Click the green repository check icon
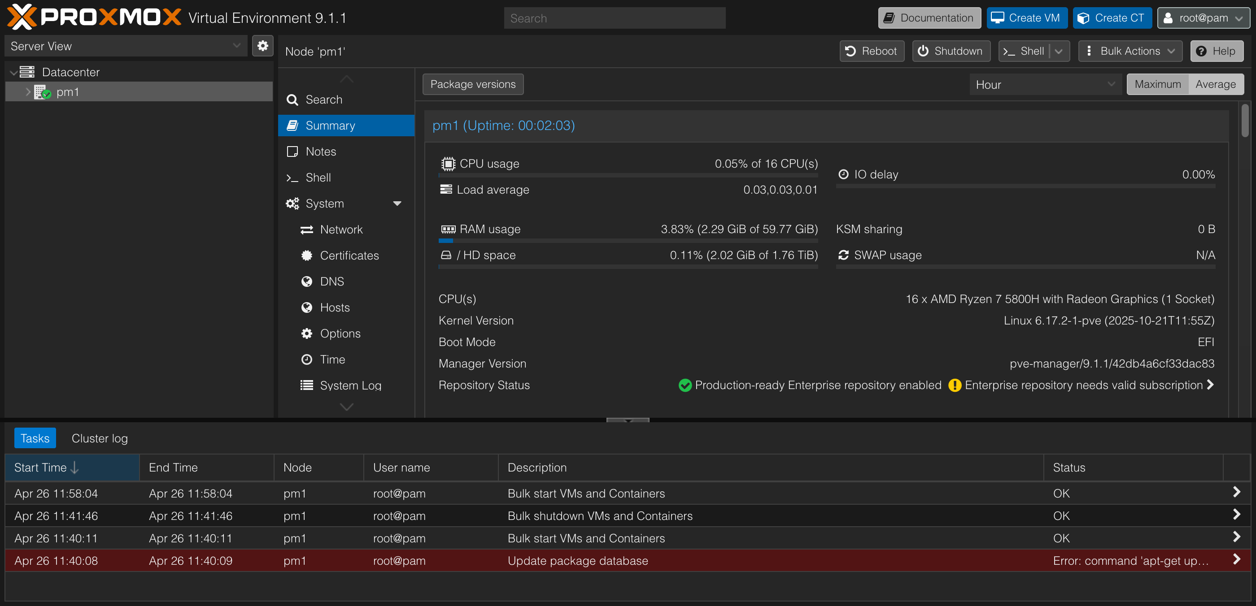Viewport: 1256px width, 606px height. tap(685, 385)
